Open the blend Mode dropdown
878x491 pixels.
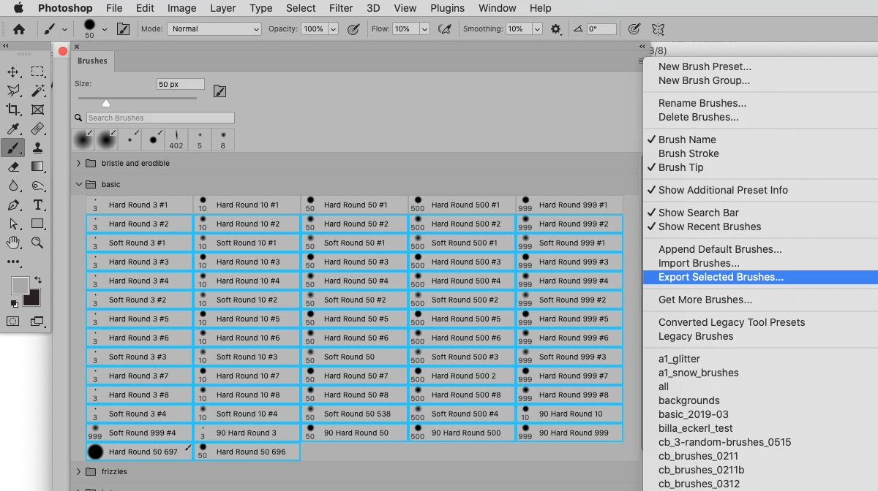214,29
